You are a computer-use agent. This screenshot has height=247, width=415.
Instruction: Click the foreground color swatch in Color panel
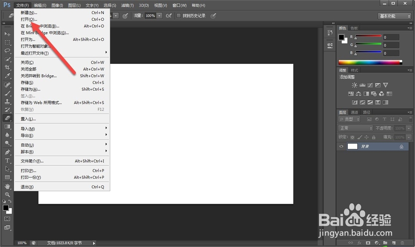pyautogui.click(x=341, y=37)
